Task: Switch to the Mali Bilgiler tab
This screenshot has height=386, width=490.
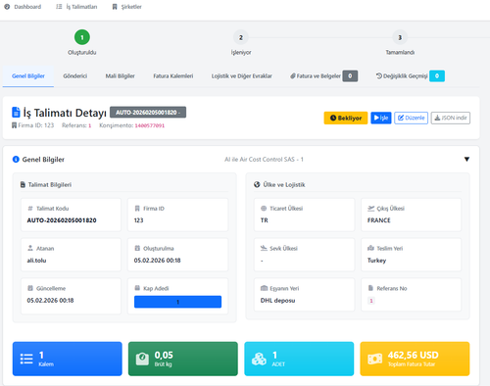Action: pos(120,76)
